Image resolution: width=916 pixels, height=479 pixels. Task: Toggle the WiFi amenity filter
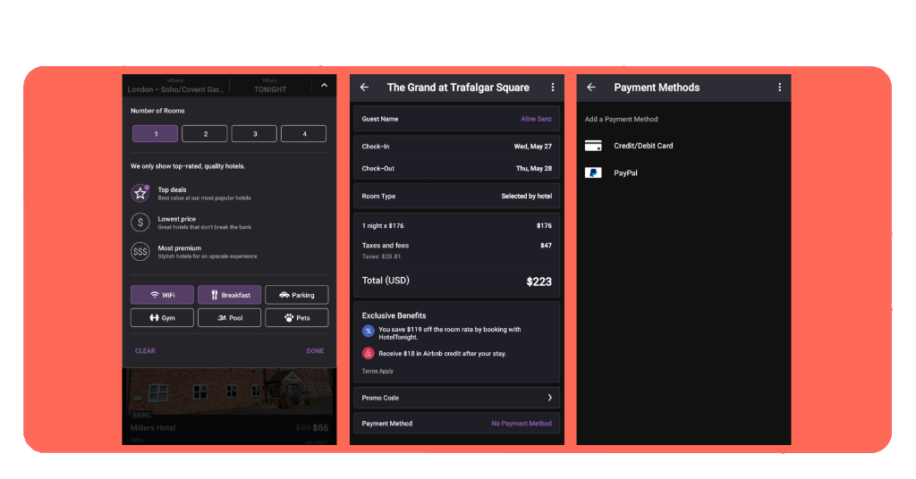[163, 295]
